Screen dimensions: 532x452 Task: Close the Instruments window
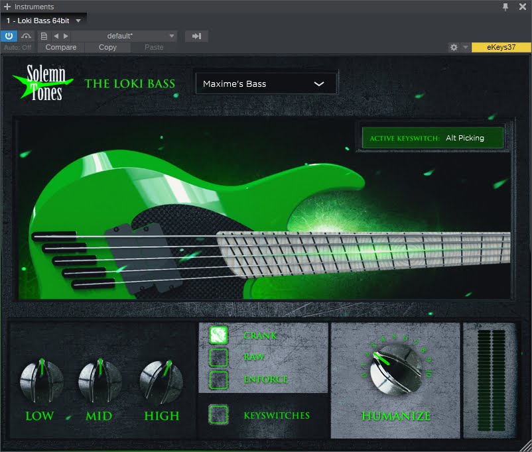[x=523, y=7]
